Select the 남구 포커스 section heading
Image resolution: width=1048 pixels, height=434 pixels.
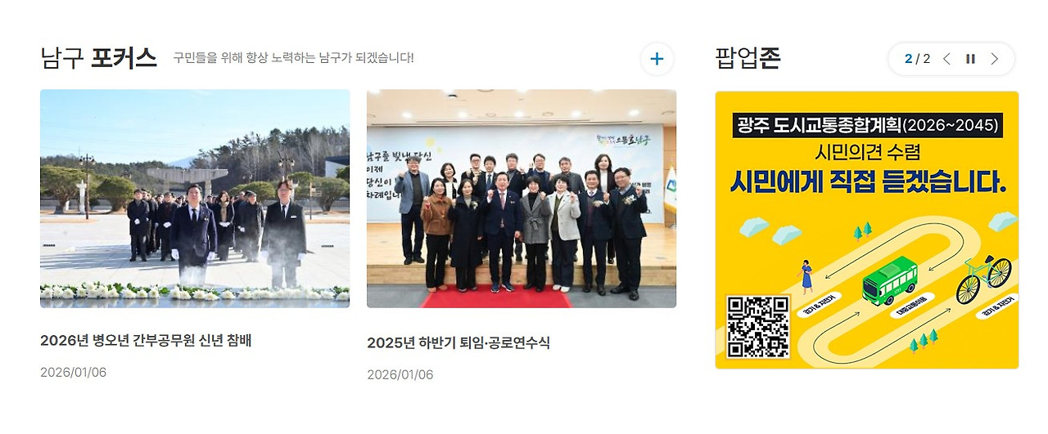coord(98,58)
